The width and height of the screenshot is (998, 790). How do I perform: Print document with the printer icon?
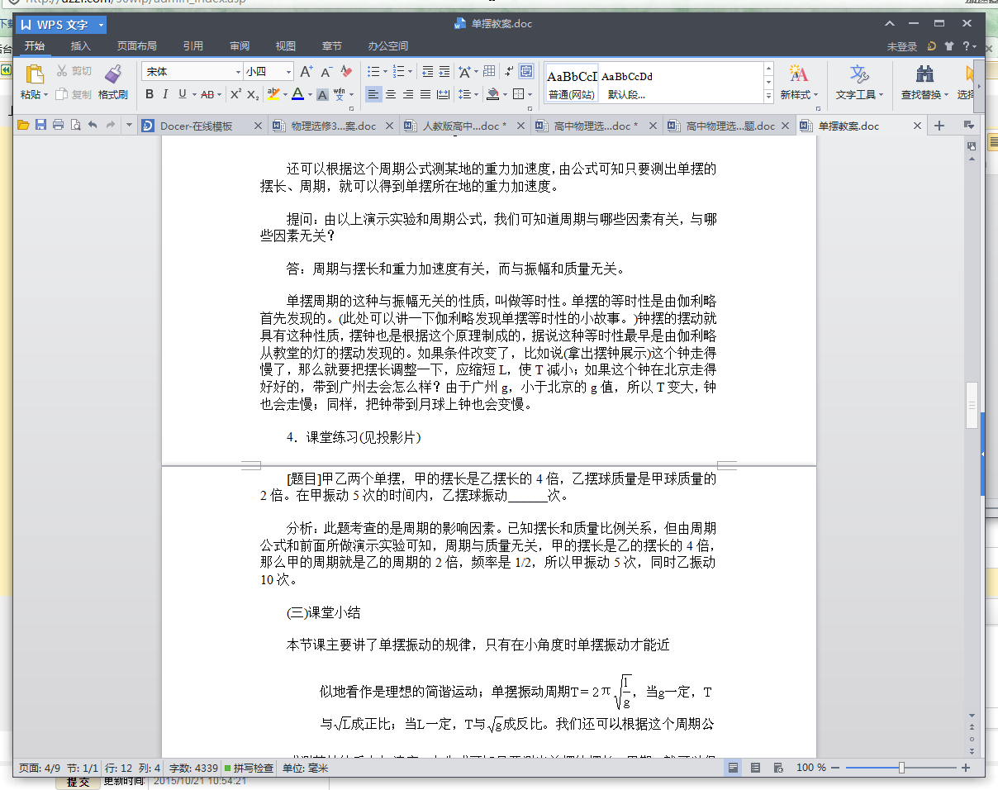[58, 126]
